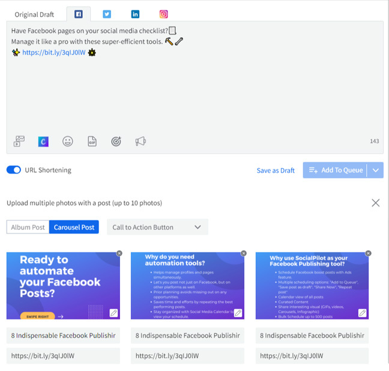The image size is (389, 371).
Task: Select the 'Ready to automate' carousel thumbnail
Action: click(63, 286)
